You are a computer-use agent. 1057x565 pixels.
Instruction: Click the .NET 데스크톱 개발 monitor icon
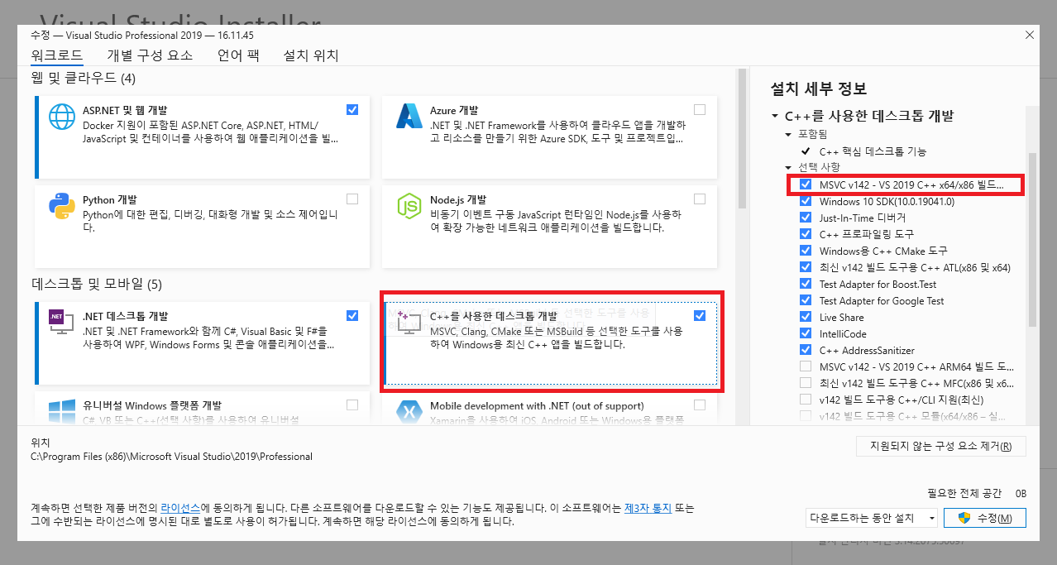pyautogui.click(x=62, y=323)
